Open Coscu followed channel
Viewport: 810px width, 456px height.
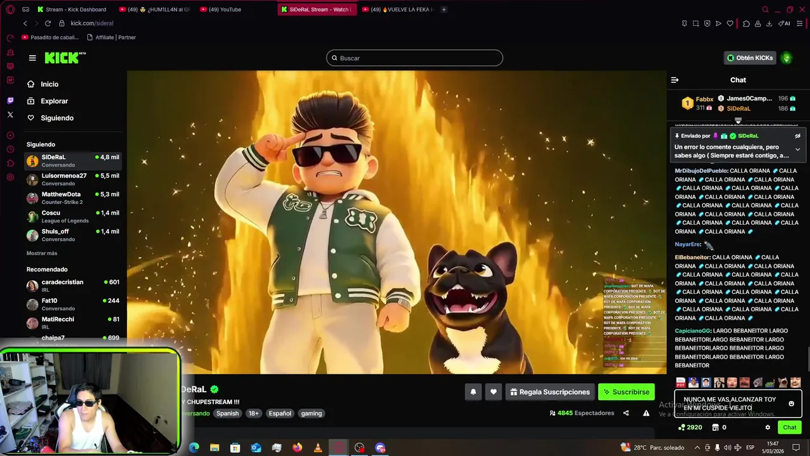click(73, 216)
